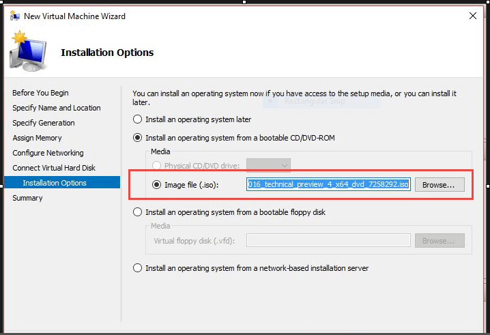The width and height of the screenshot is (490, 335).
Task: Open Specify Name and Location step
Action: 56,108
